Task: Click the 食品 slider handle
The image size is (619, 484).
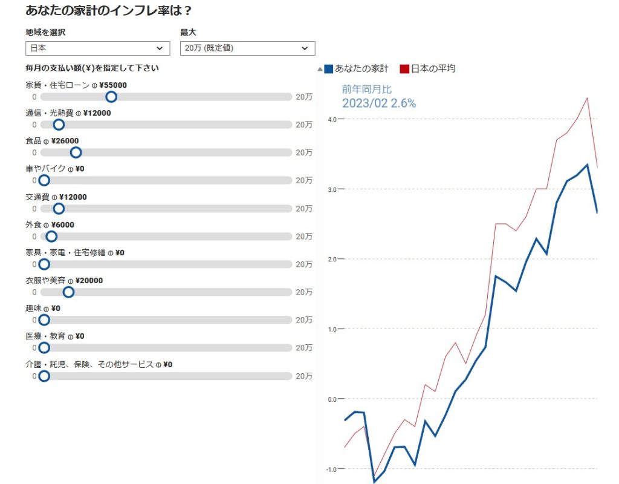Action: pyautogui.click(x=76, y=152)
